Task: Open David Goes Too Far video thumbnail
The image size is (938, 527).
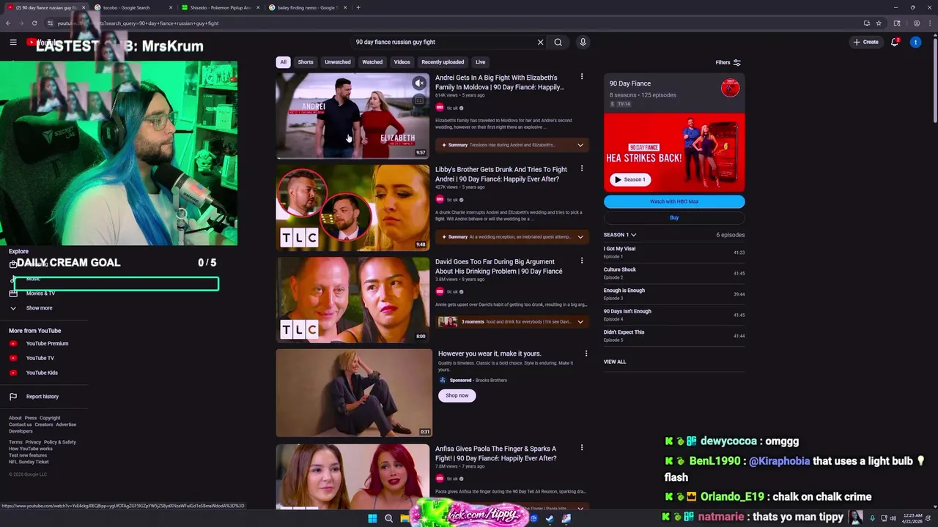Action: [352, 299]
